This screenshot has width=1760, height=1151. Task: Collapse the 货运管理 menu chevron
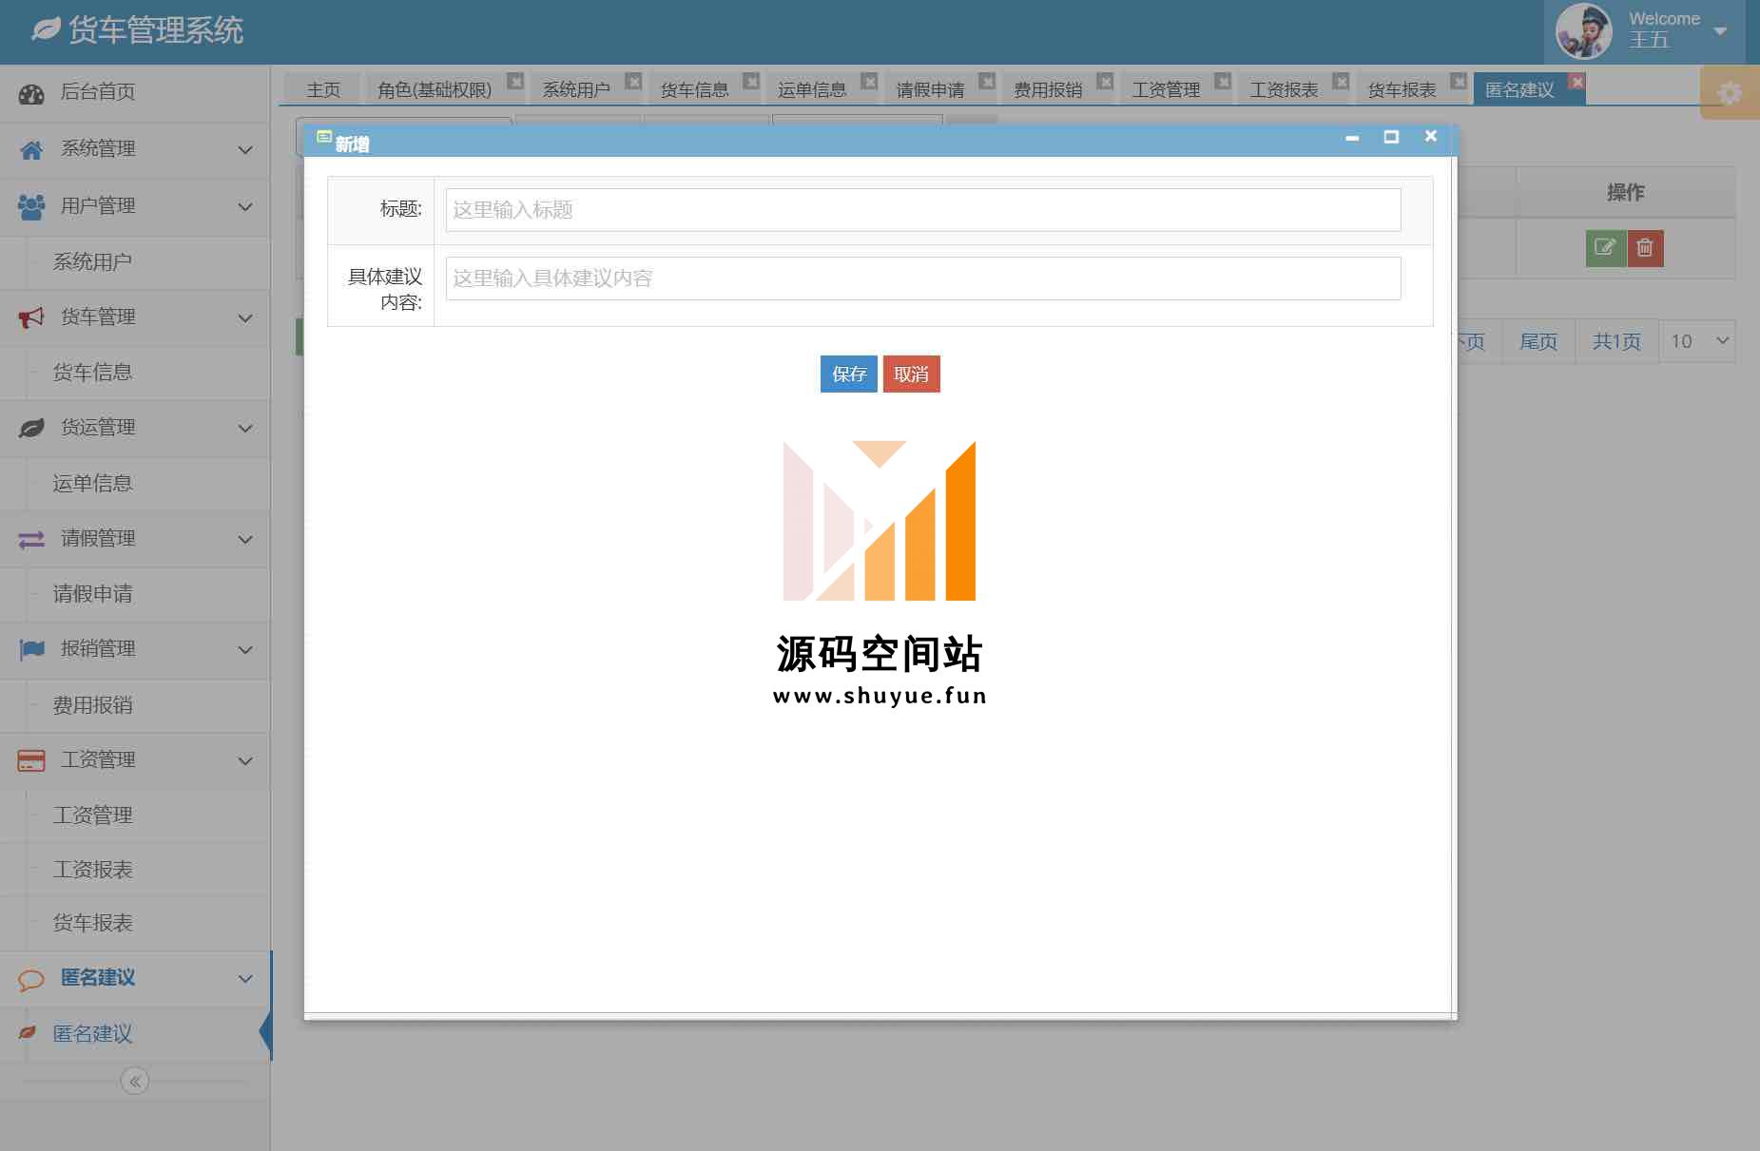[x=245, y=429]
